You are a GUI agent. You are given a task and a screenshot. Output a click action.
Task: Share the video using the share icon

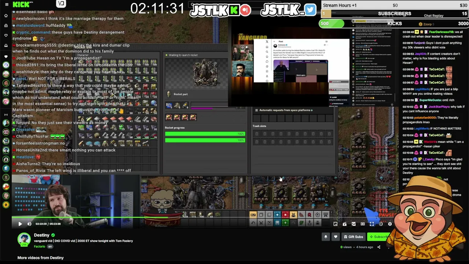[379, 247]
